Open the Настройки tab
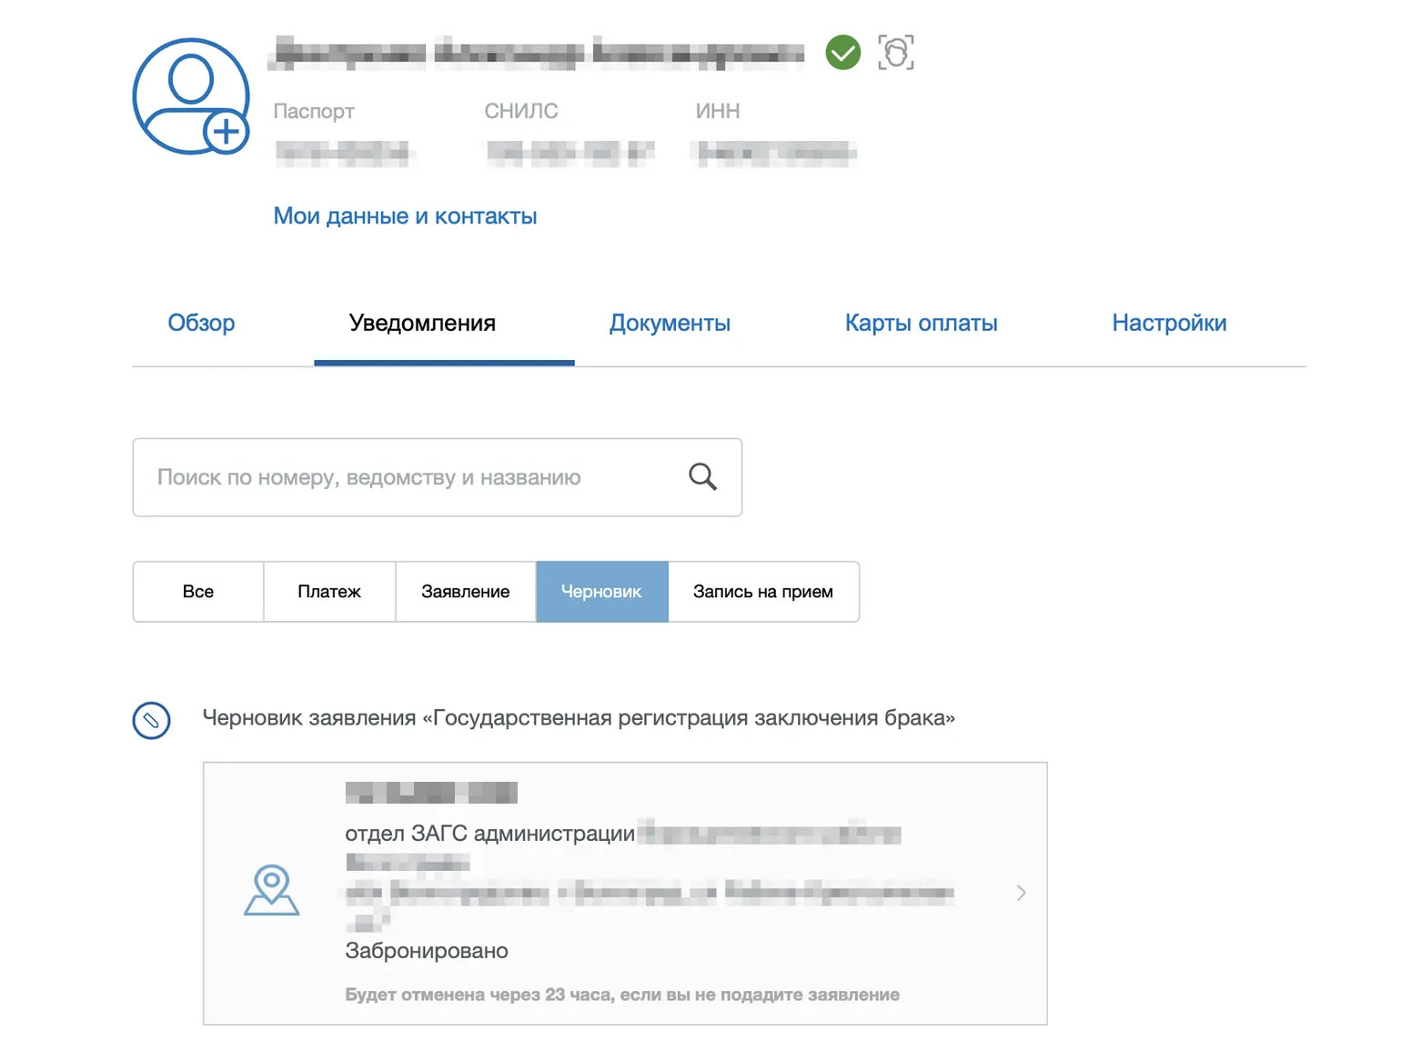Image resolution: width=1421 pixels, height=1060 pixels. pos(1169,323)
